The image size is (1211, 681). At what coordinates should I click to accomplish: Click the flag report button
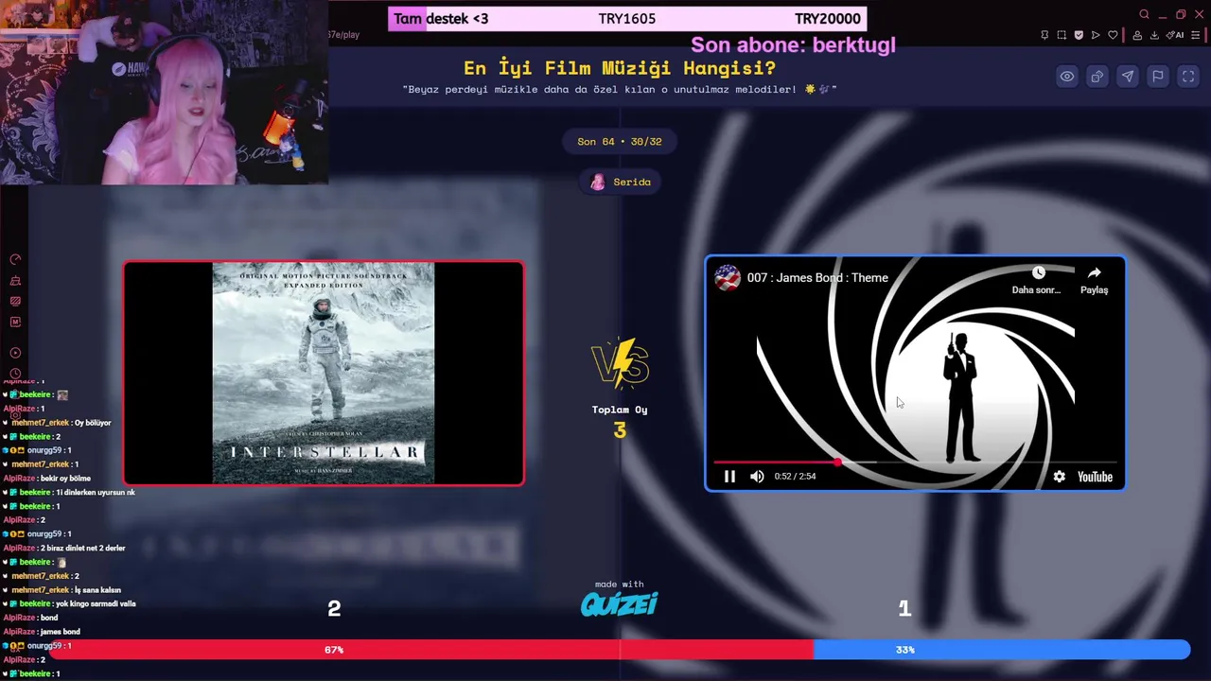point(1158,77)
